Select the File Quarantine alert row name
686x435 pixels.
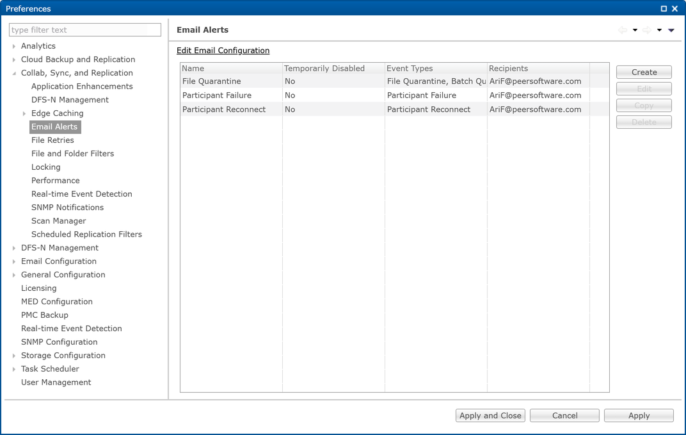pos(211,81)
